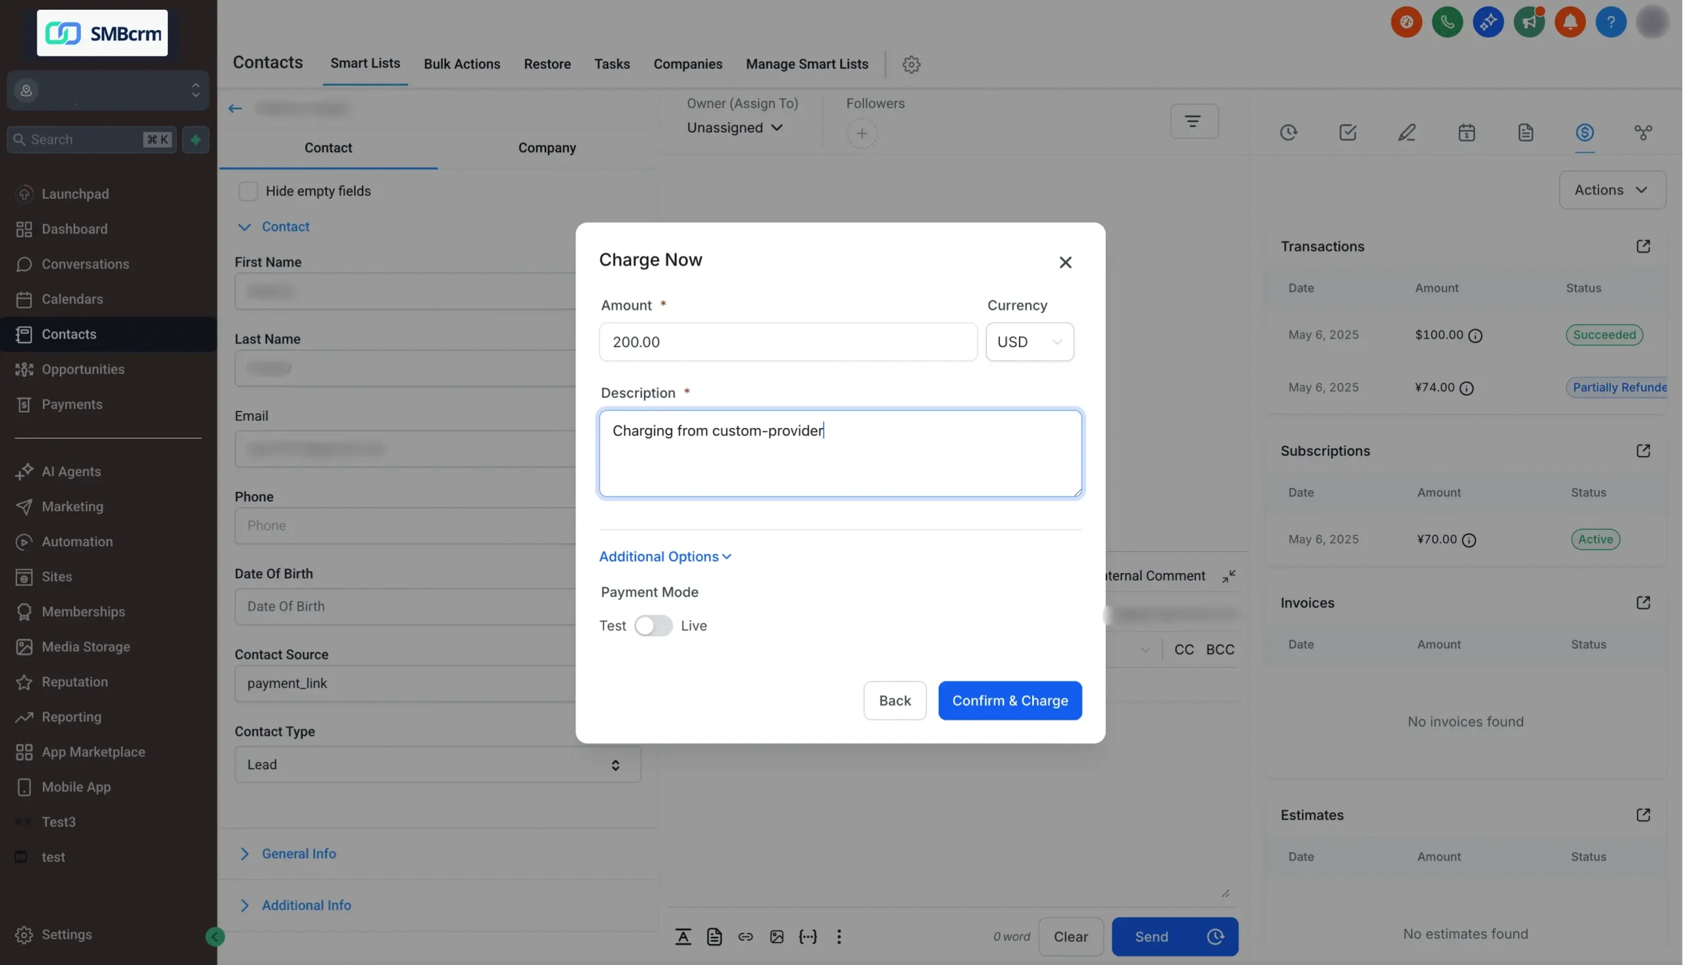Open Settings in sidebar
The image size is (1684, 965).
click(x=66, y=935)
